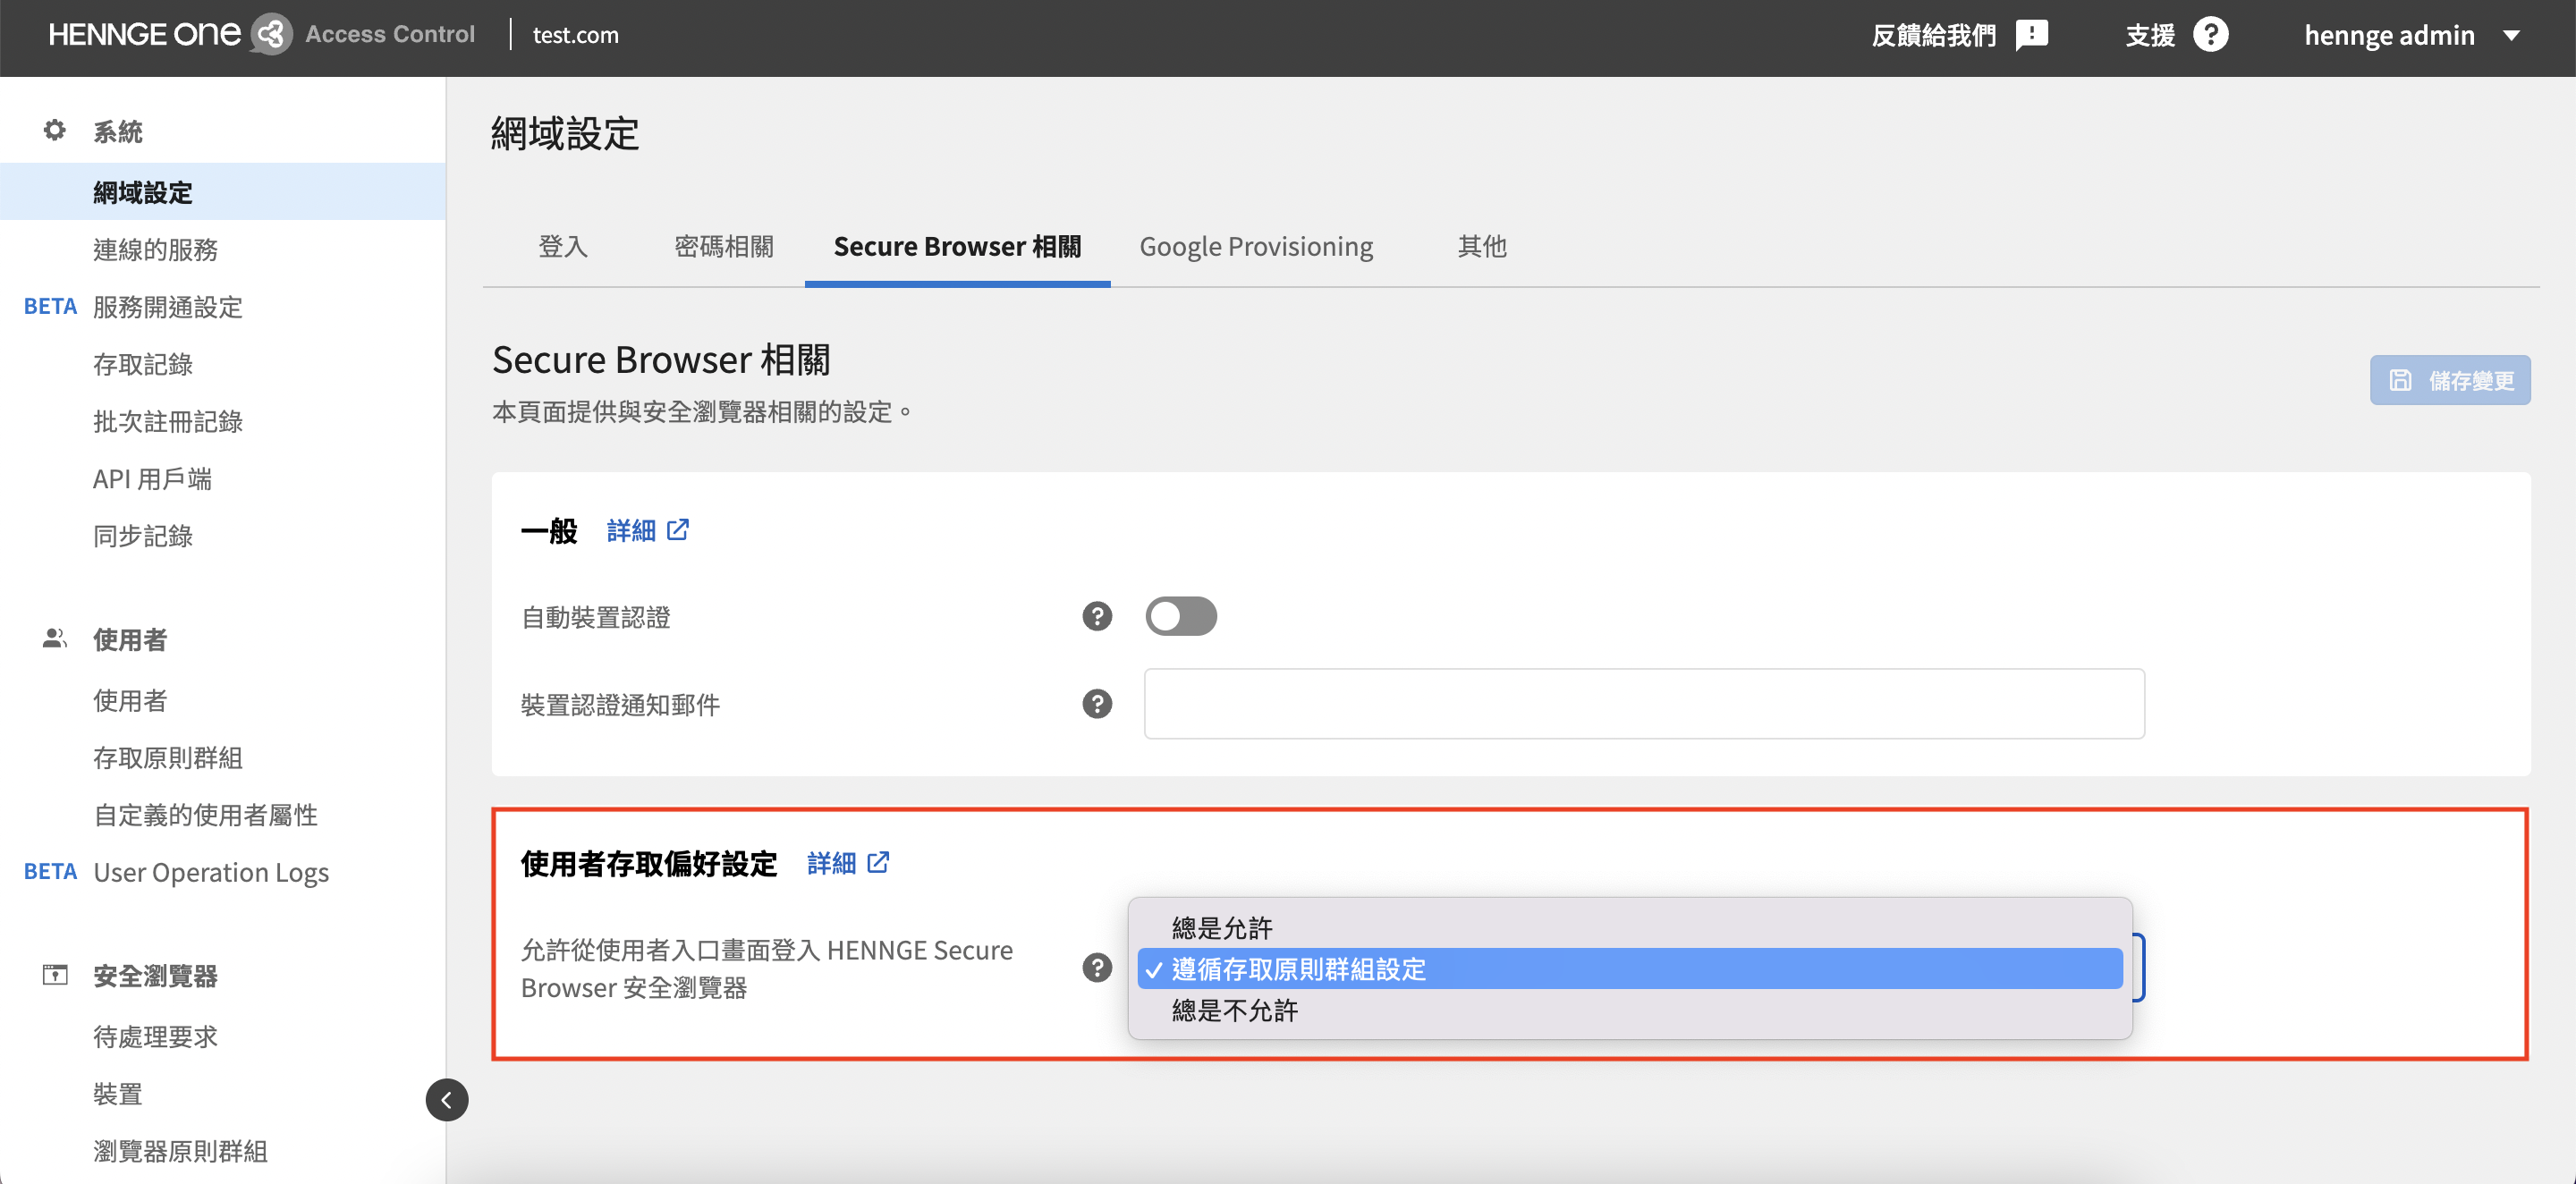2576x1184 pixels.
Task: Open help for HENNGE Secure Browser login setting
Action: click(x=1097, y=968)
